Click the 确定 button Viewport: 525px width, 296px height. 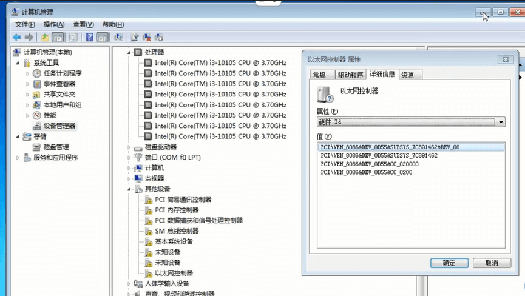point(449,263)
